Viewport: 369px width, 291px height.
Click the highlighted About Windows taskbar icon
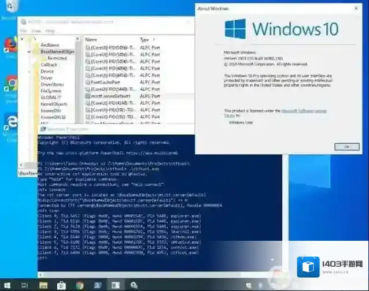[x=116, y=285]
